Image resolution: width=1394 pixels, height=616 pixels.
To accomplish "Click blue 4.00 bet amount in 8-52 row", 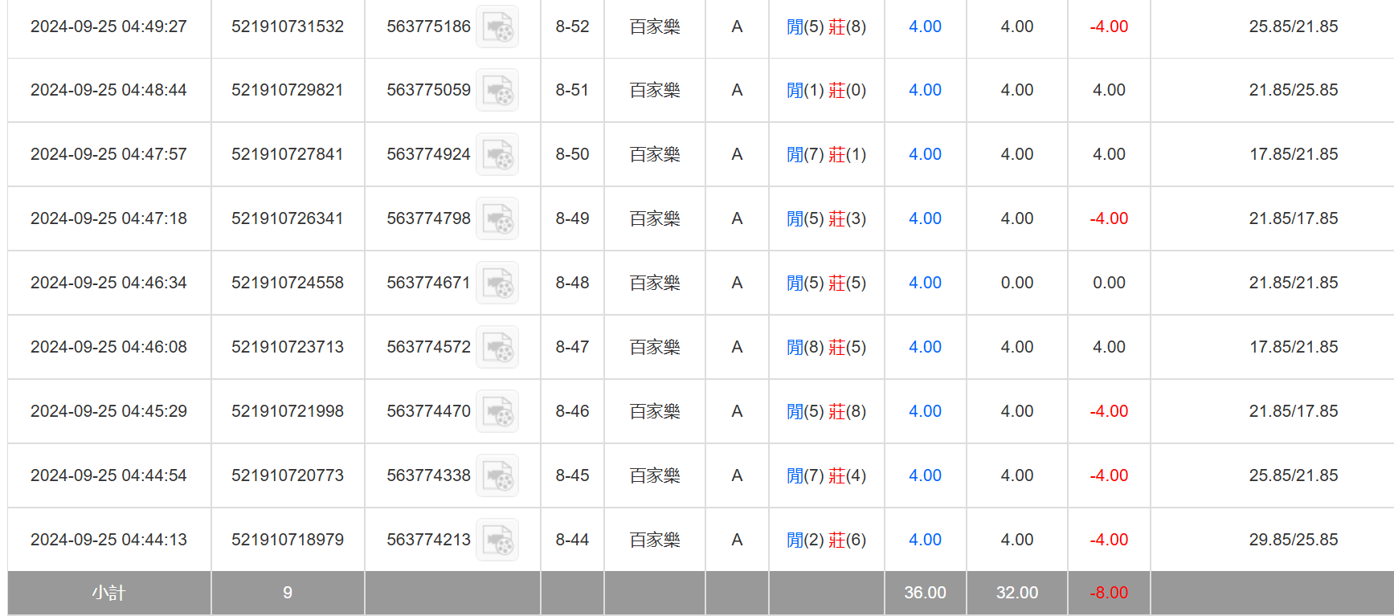I will [925, 27].
